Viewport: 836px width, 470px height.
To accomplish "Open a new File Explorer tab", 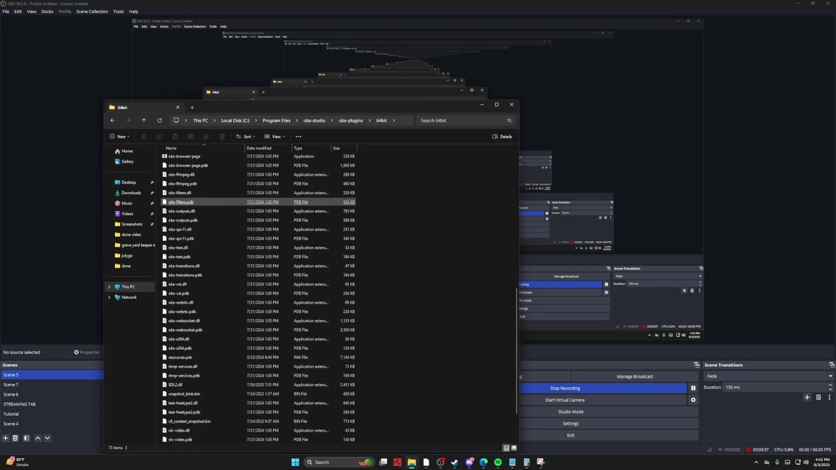I will 192,108.
